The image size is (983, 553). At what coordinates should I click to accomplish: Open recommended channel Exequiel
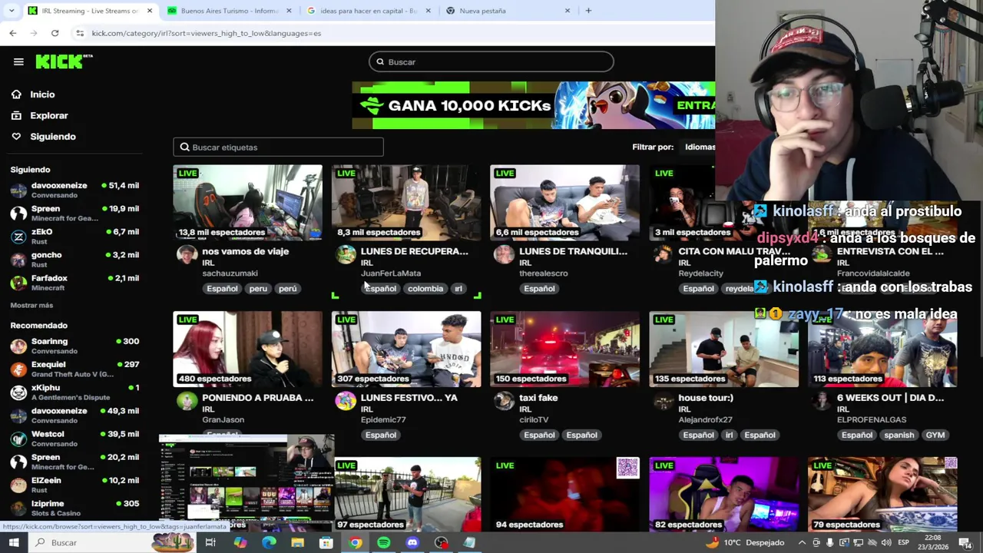click(x=74, y=369)
